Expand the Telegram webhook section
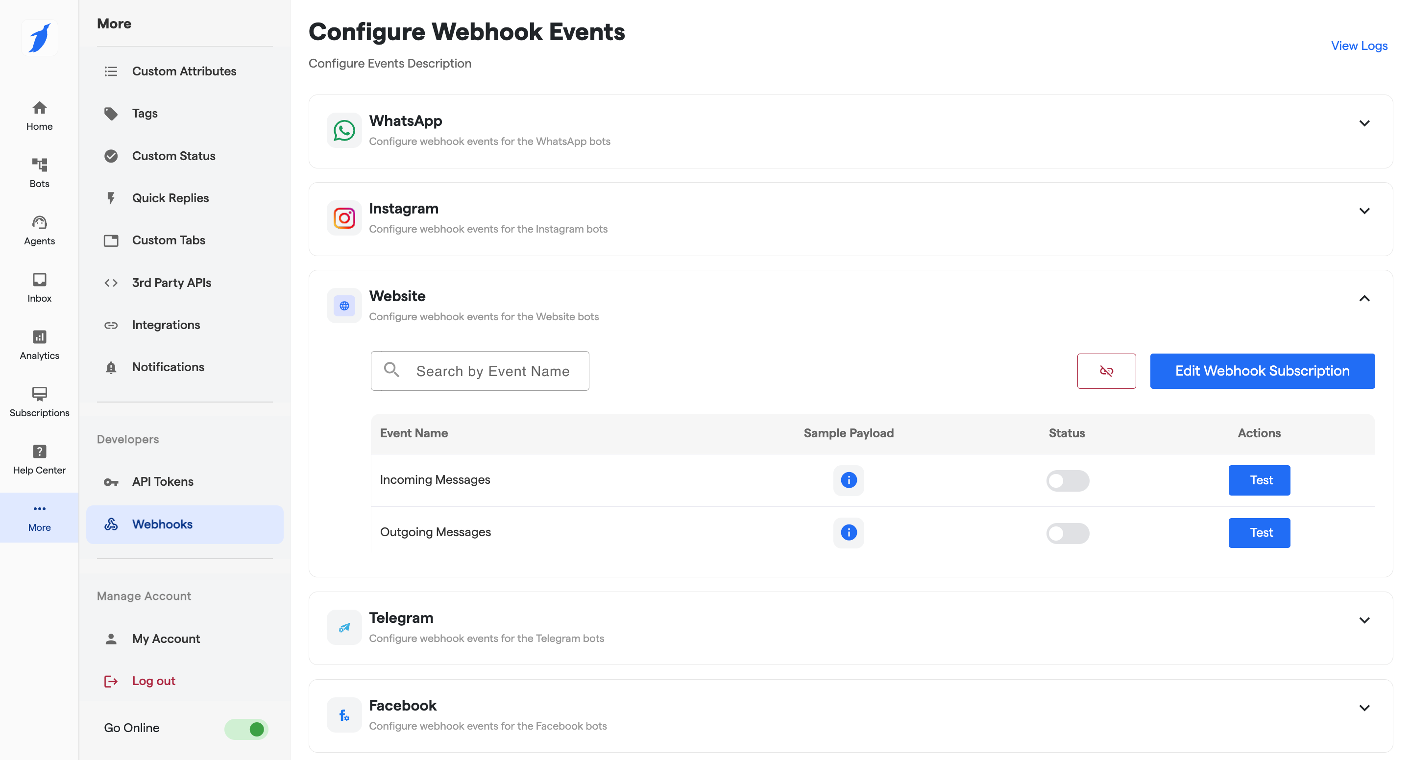 pos(1363,620)
